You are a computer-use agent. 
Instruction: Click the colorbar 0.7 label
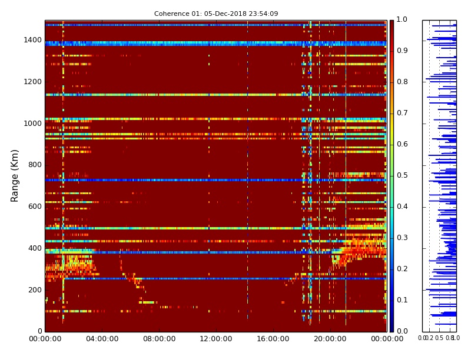pos(402,113)
